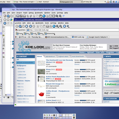Open 'KDE 3.2' under Themes / Styles
Image resolution: width=119 pixels, height=119 pixels.
point(21,90)
